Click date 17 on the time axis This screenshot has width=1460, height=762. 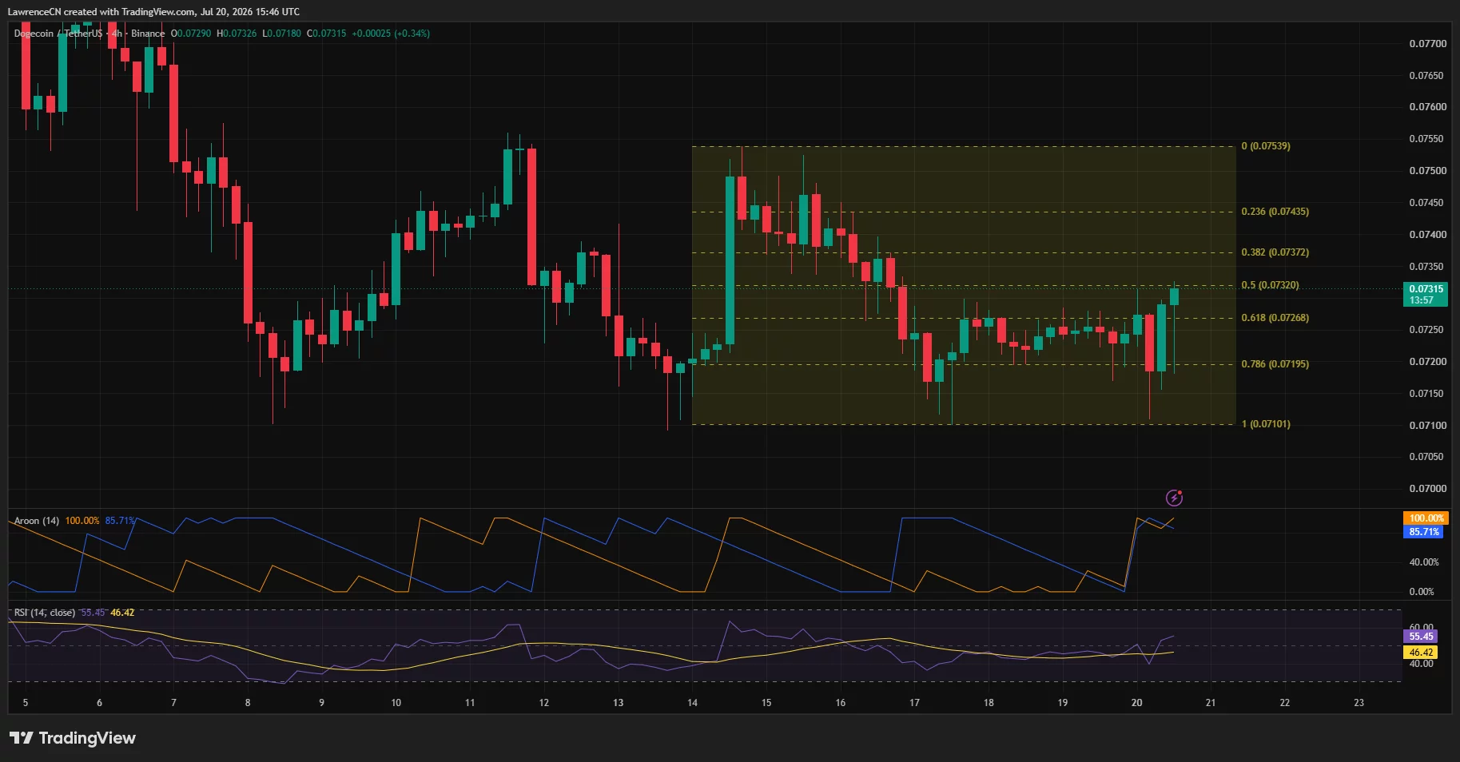pyautogui.click(x=914, y=703)
